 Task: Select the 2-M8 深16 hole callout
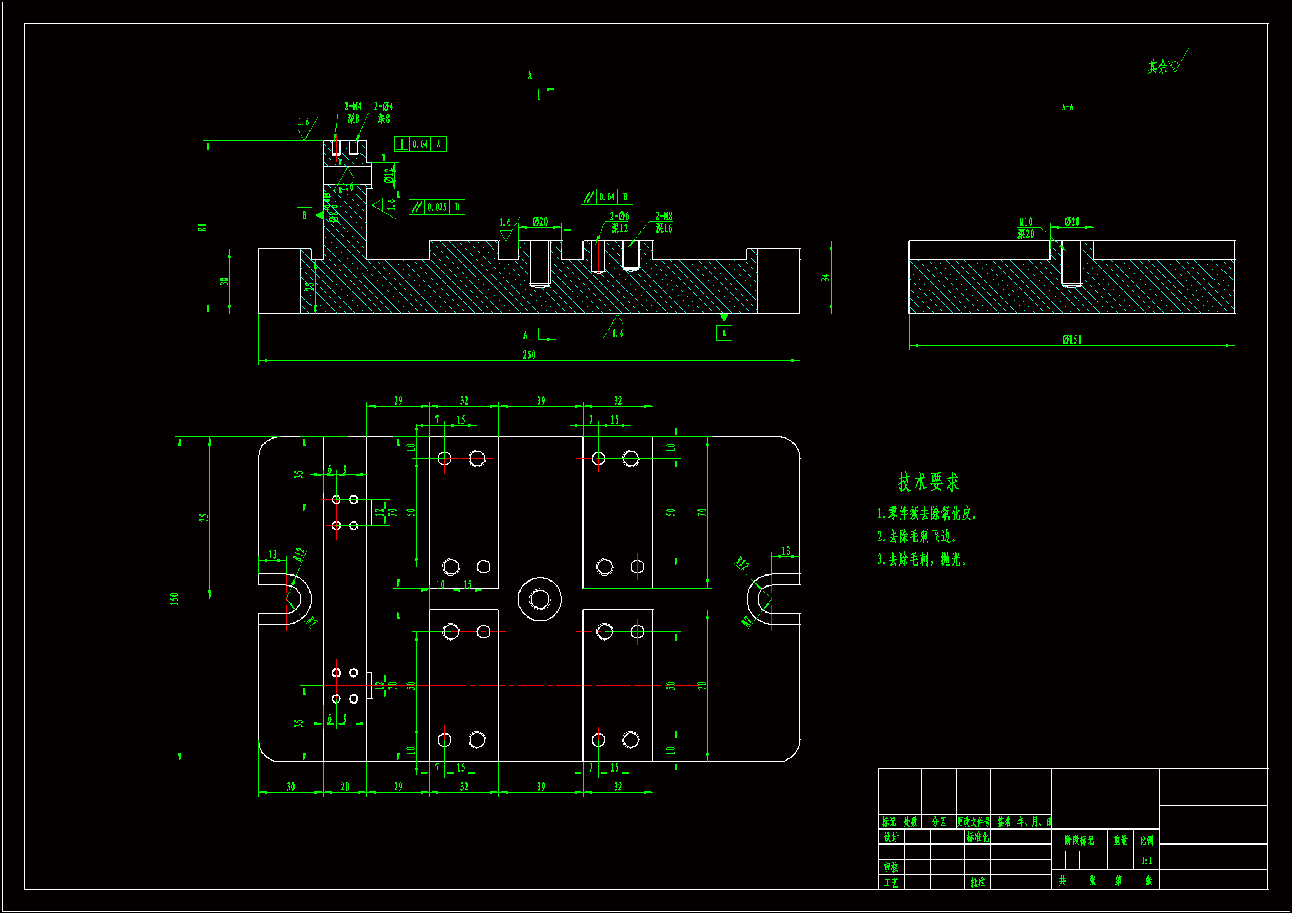(x=664, y=222)
